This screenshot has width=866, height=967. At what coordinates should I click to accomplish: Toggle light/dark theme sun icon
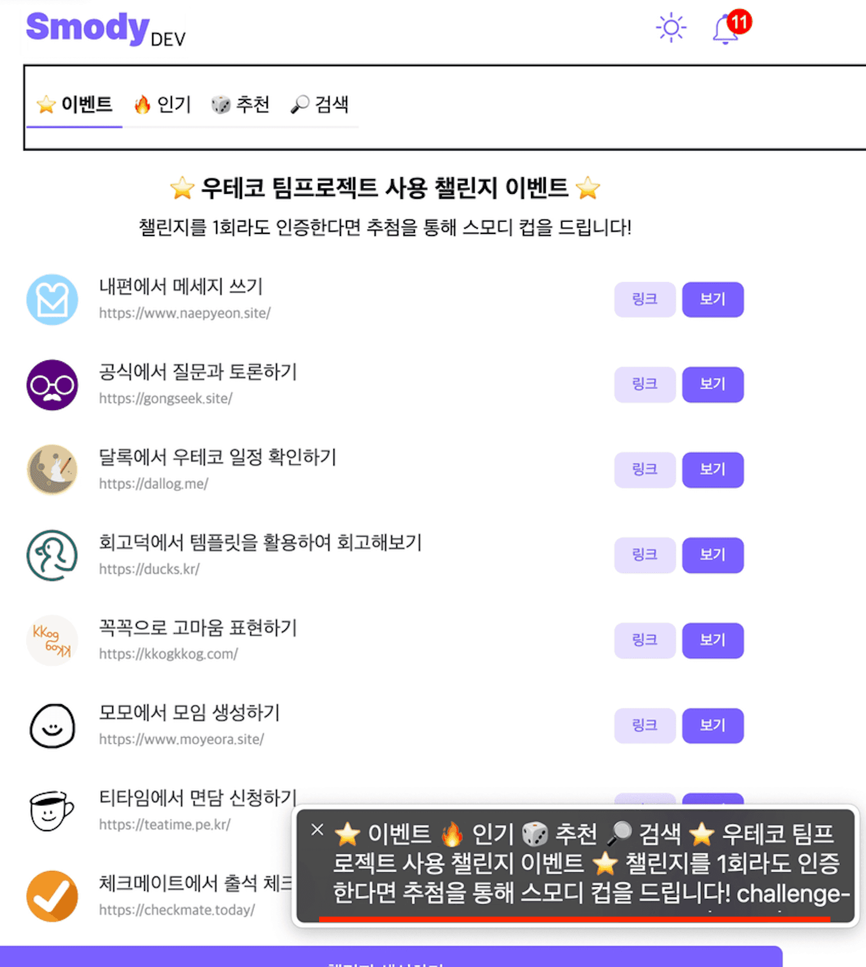point(671,28)
